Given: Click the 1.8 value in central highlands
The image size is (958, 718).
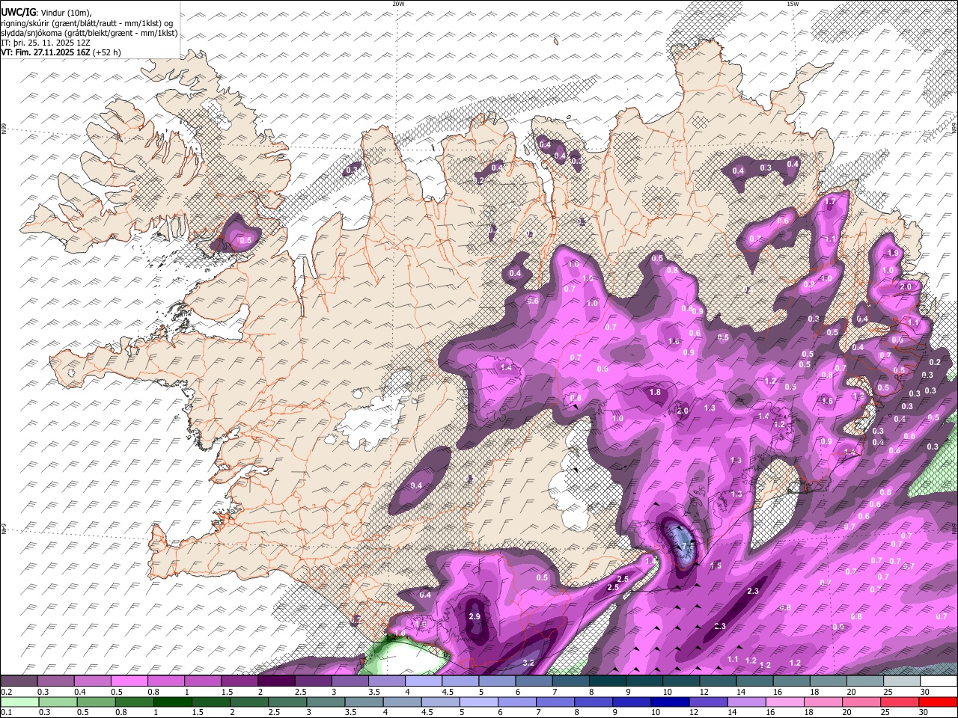Looking at the screenshot, I should coord(656,392).
